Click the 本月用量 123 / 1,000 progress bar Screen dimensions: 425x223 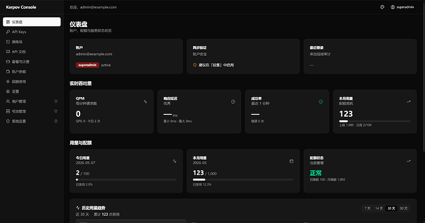pyautogui.click(x=243, y=179)
